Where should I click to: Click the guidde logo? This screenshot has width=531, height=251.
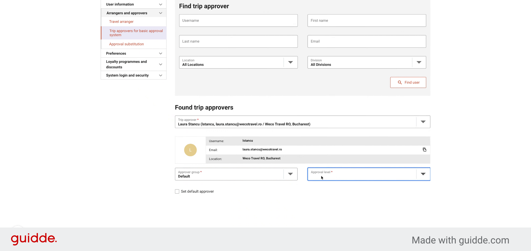click(34, 239)
